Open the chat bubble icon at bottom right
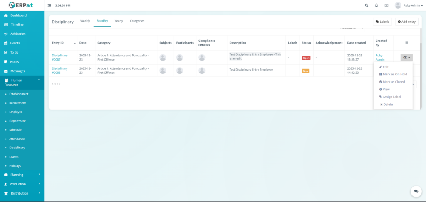The width and height of the screenshot is (426, 202). click(x=416, y=191)
